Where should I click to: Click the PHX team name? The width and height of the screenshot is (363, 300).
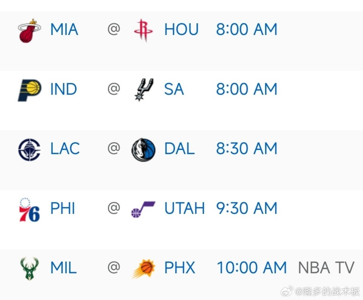coord(180,268)
